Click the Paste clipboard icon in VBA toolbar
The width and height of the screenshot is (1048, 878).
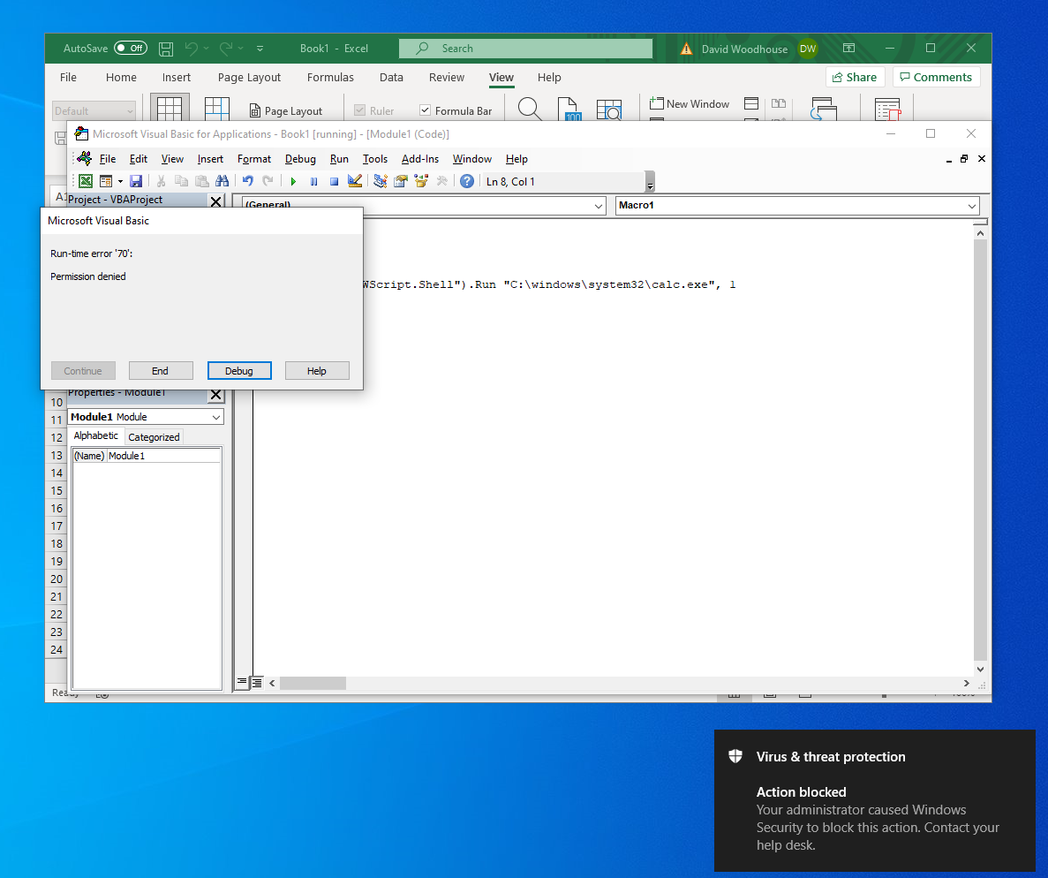click(x=202, y=181)
